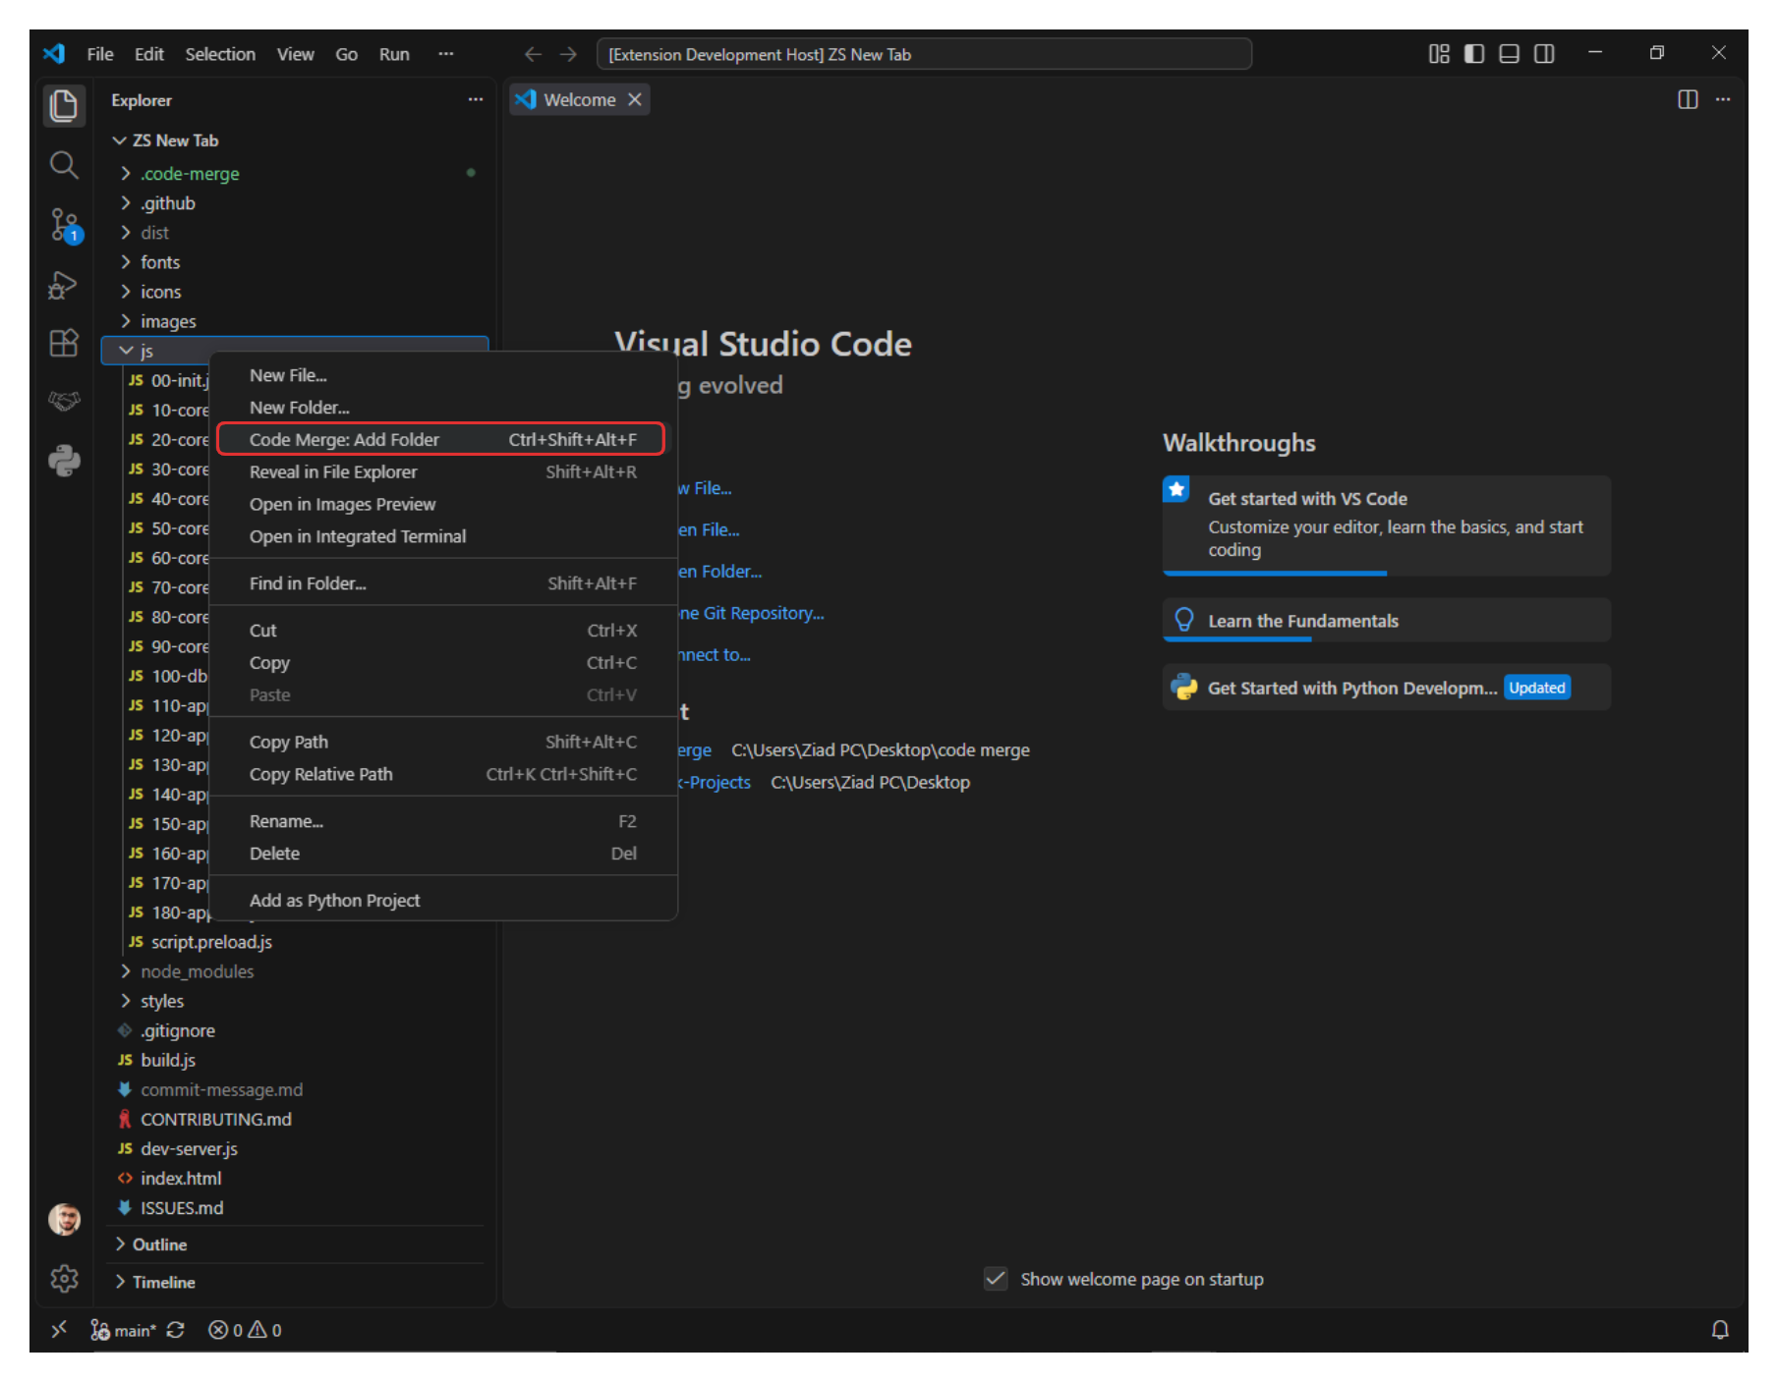The height and width of the screenshot is (1382, 1778).
Task: Synchronize changes from status bar
Action: click(176, 1330)
